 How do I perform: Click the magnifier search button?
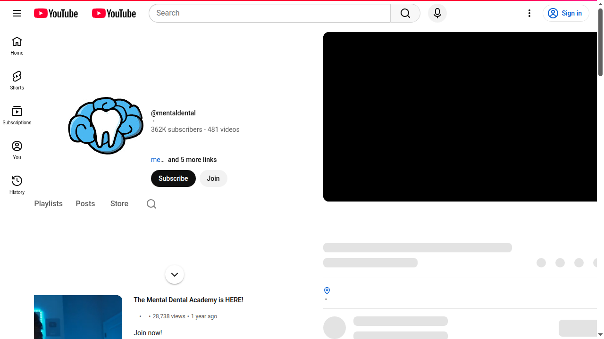pyautogui.click(x=405, y=13)
